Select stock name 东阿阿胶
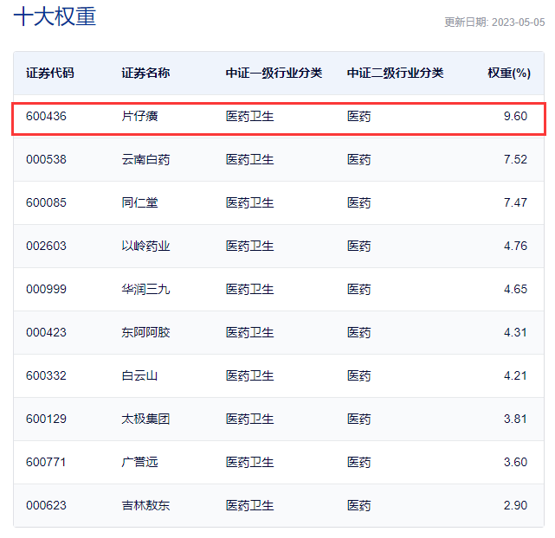The image size is (555, 538). (145, 332)
